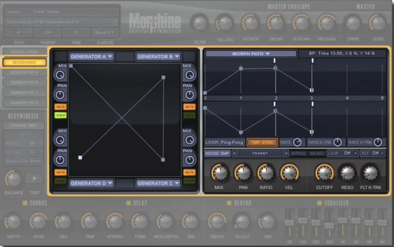Click the master DRIVE knob
This screenshot has width=394, height=247.
point(353,23)
